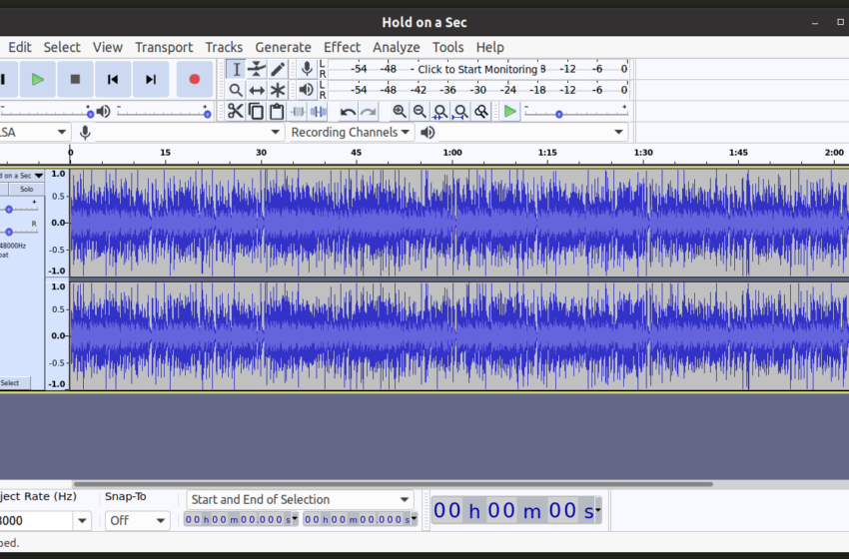Stop playback with the Stop button
The image size is (849, 559).
click(x=75, y=80)
